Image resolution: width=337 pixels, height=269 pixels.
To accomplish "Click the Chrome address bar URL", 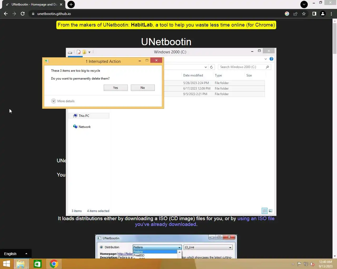I will pos(54,14).
